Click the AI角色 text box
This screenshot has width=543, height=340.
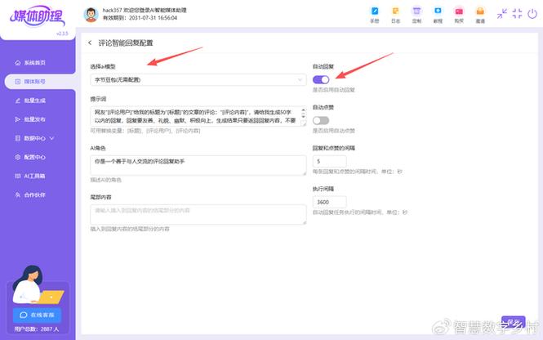pyautogui.click(x=197, y=162)
